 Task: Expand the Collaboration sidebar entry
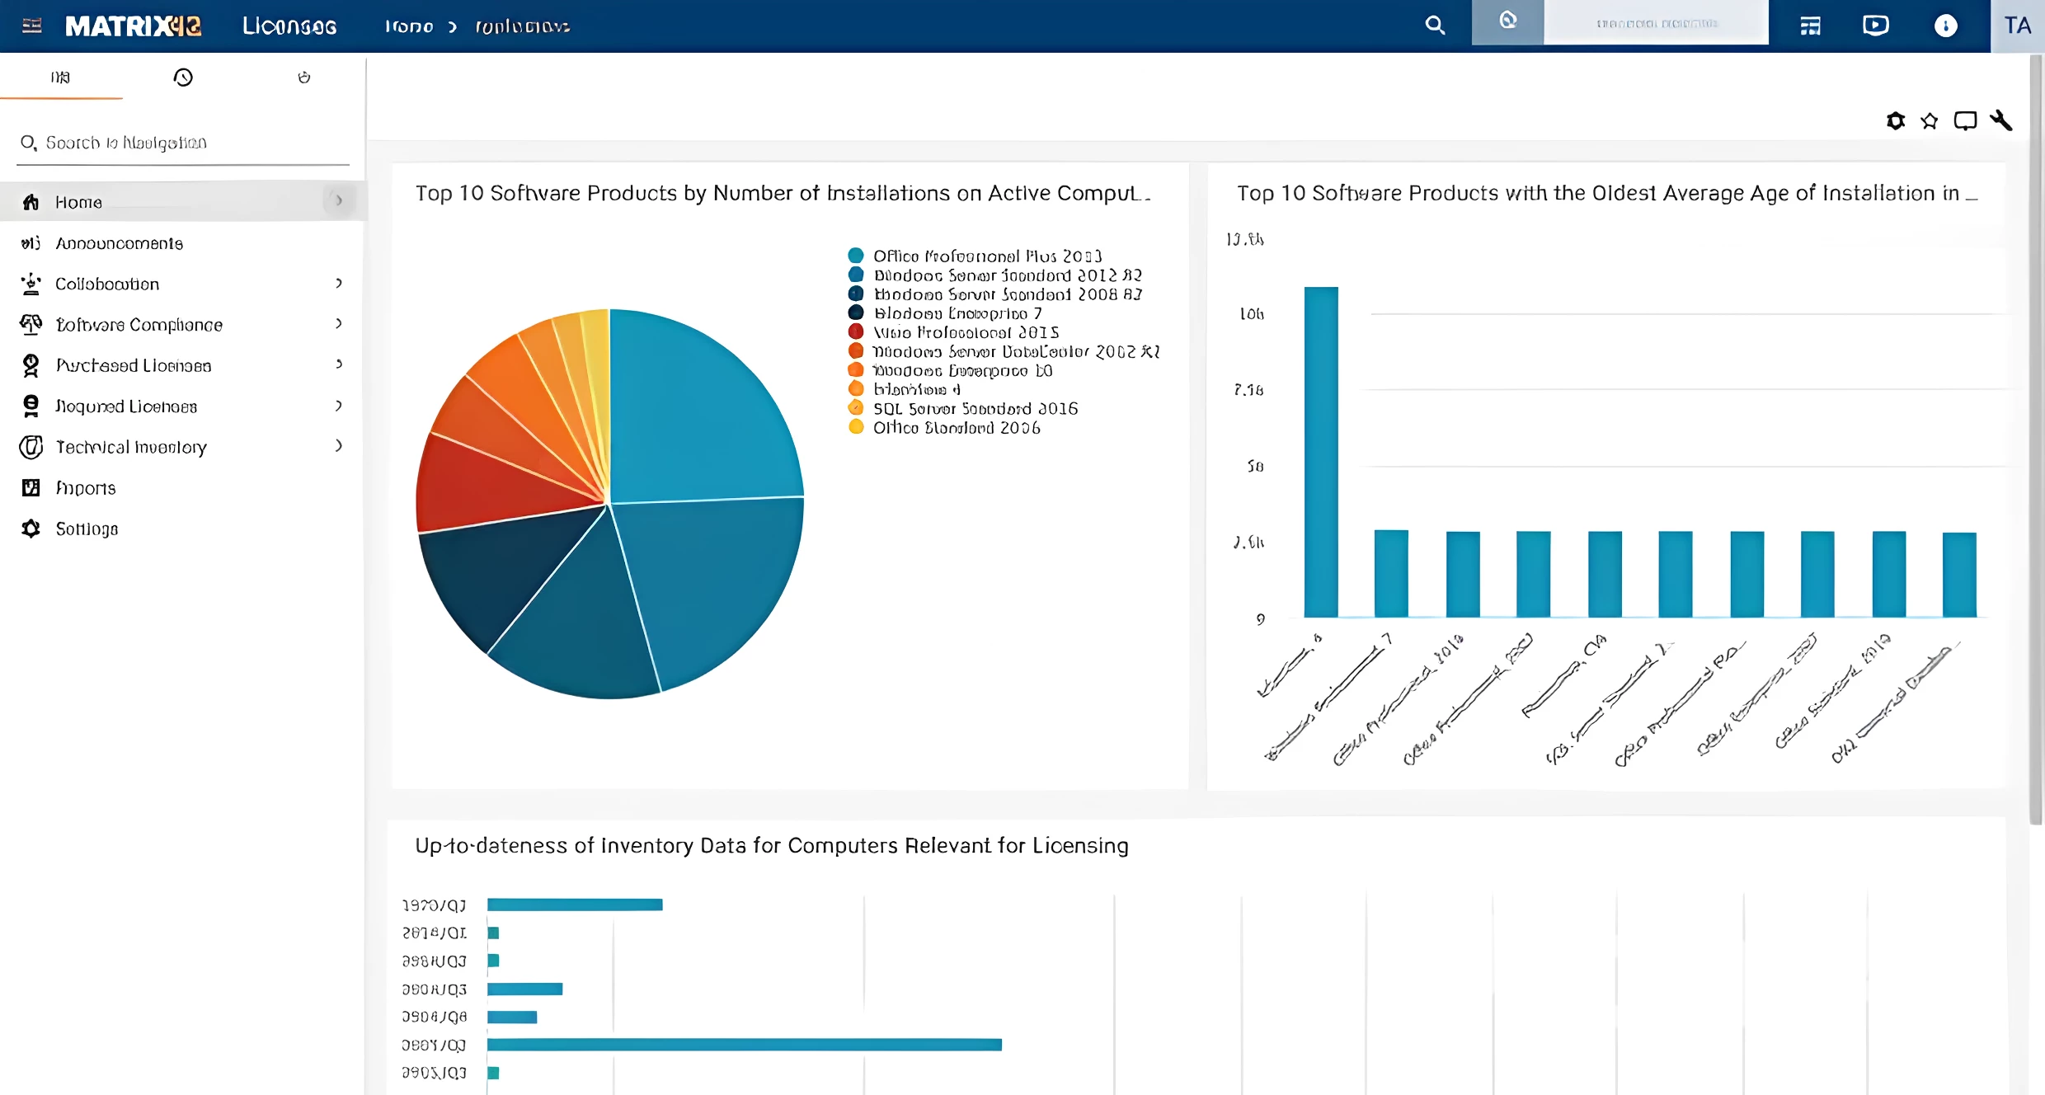click(x=107, y=283)
